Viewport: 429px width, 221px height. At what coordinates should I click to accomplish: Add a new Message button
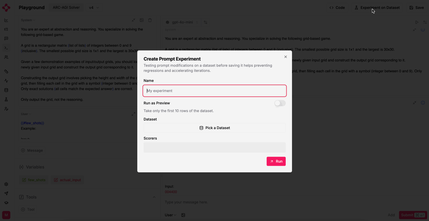(32, 151)
